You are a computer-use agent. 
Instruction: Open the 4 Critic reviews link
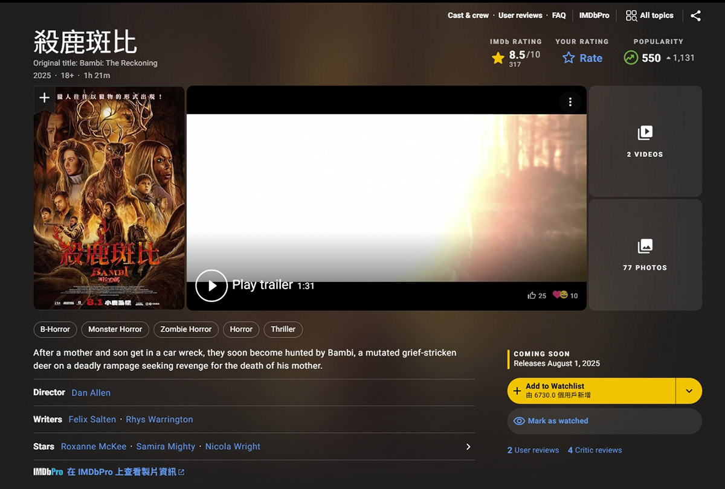pos(594,450)
